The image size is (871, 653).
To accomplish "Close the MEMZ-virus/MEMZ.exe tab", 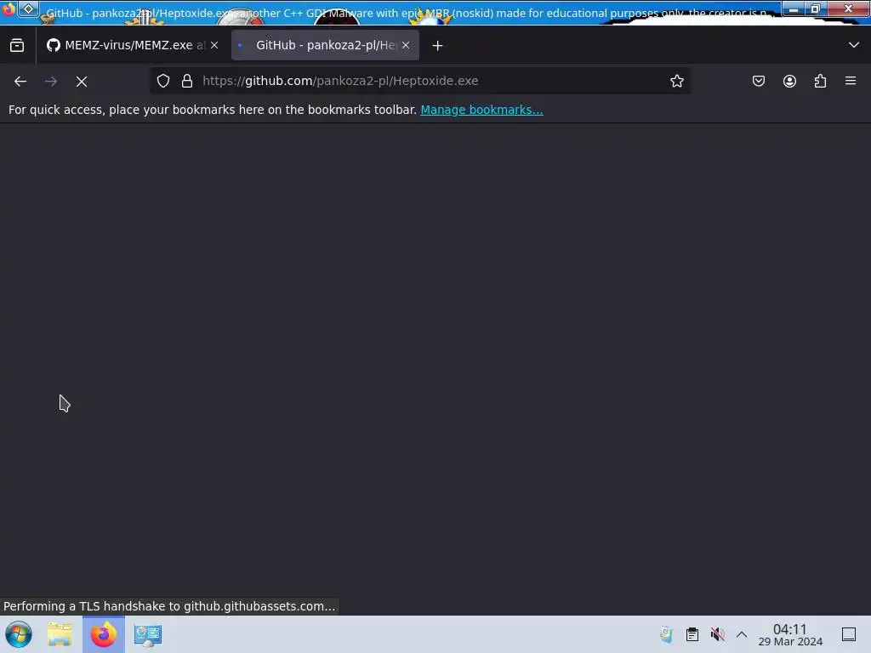I will point(214,46).
